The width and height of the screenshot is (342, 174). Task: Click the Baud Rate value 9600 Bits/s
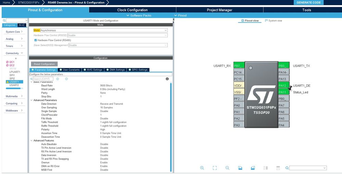pyautogui.click(x=106, y=85)
